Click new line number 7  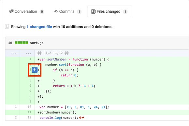tap(30, 91)
